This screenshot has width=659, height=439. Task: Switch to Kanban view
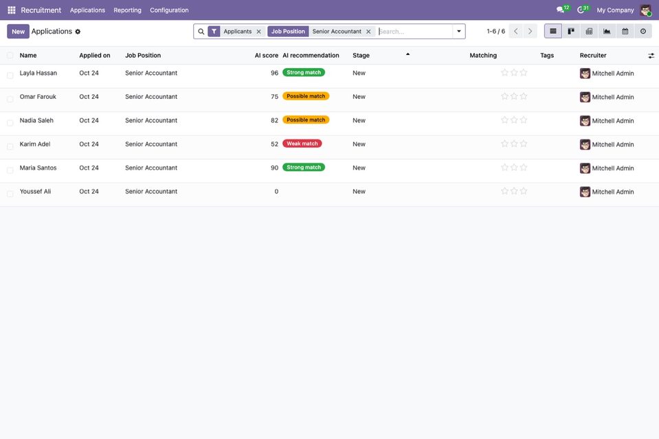pos(571,31)
